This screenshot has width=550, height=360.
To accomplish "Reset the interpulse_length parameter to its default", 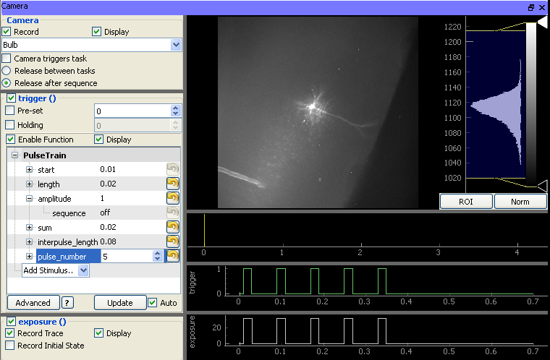I will [172, 241].
